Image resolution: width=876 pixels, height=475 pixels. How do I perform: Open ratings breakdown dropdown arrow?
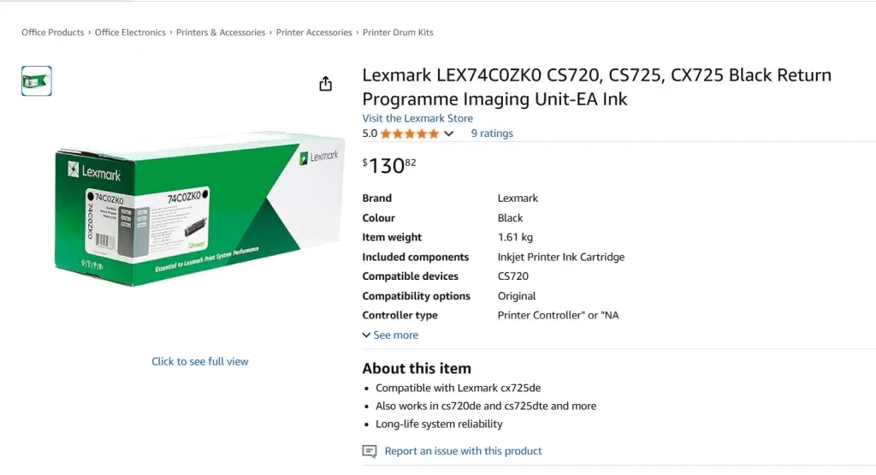point(448,134)
